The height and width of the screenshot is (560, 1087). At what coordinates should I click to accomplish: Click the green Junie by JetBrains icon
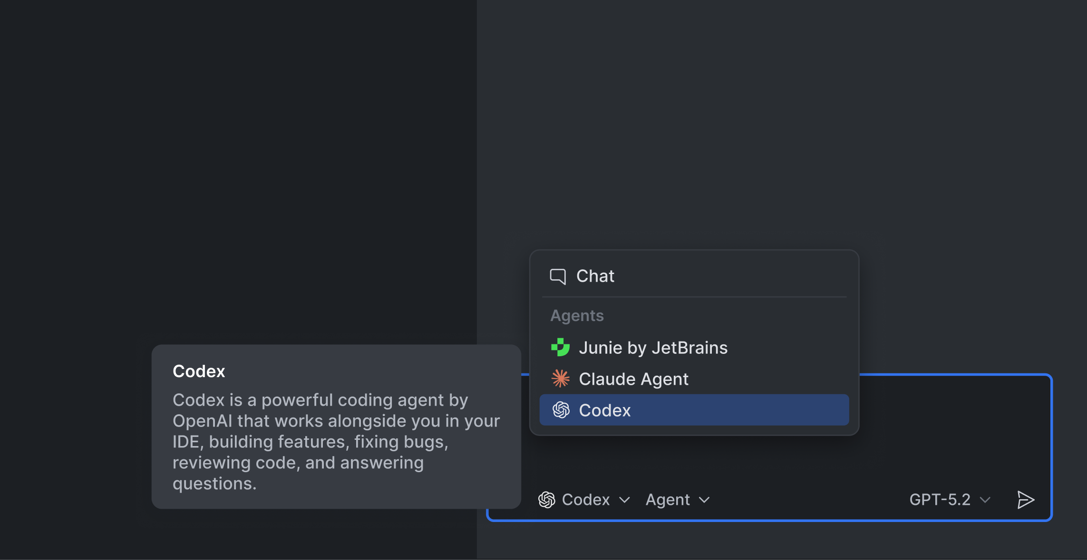click(x=560, y=347)
